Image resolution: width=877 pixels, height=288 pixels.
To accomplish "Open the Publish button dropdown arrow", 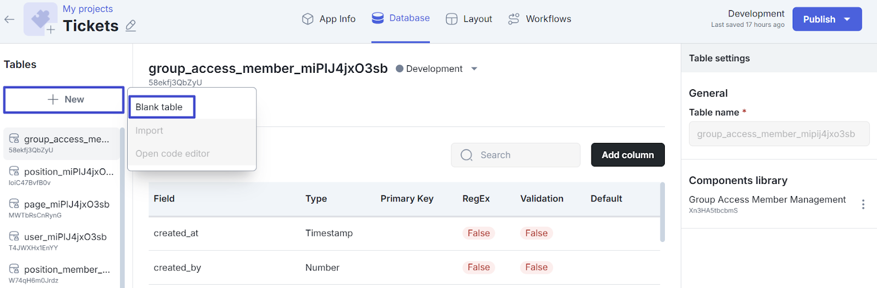I will click(847, 19).
